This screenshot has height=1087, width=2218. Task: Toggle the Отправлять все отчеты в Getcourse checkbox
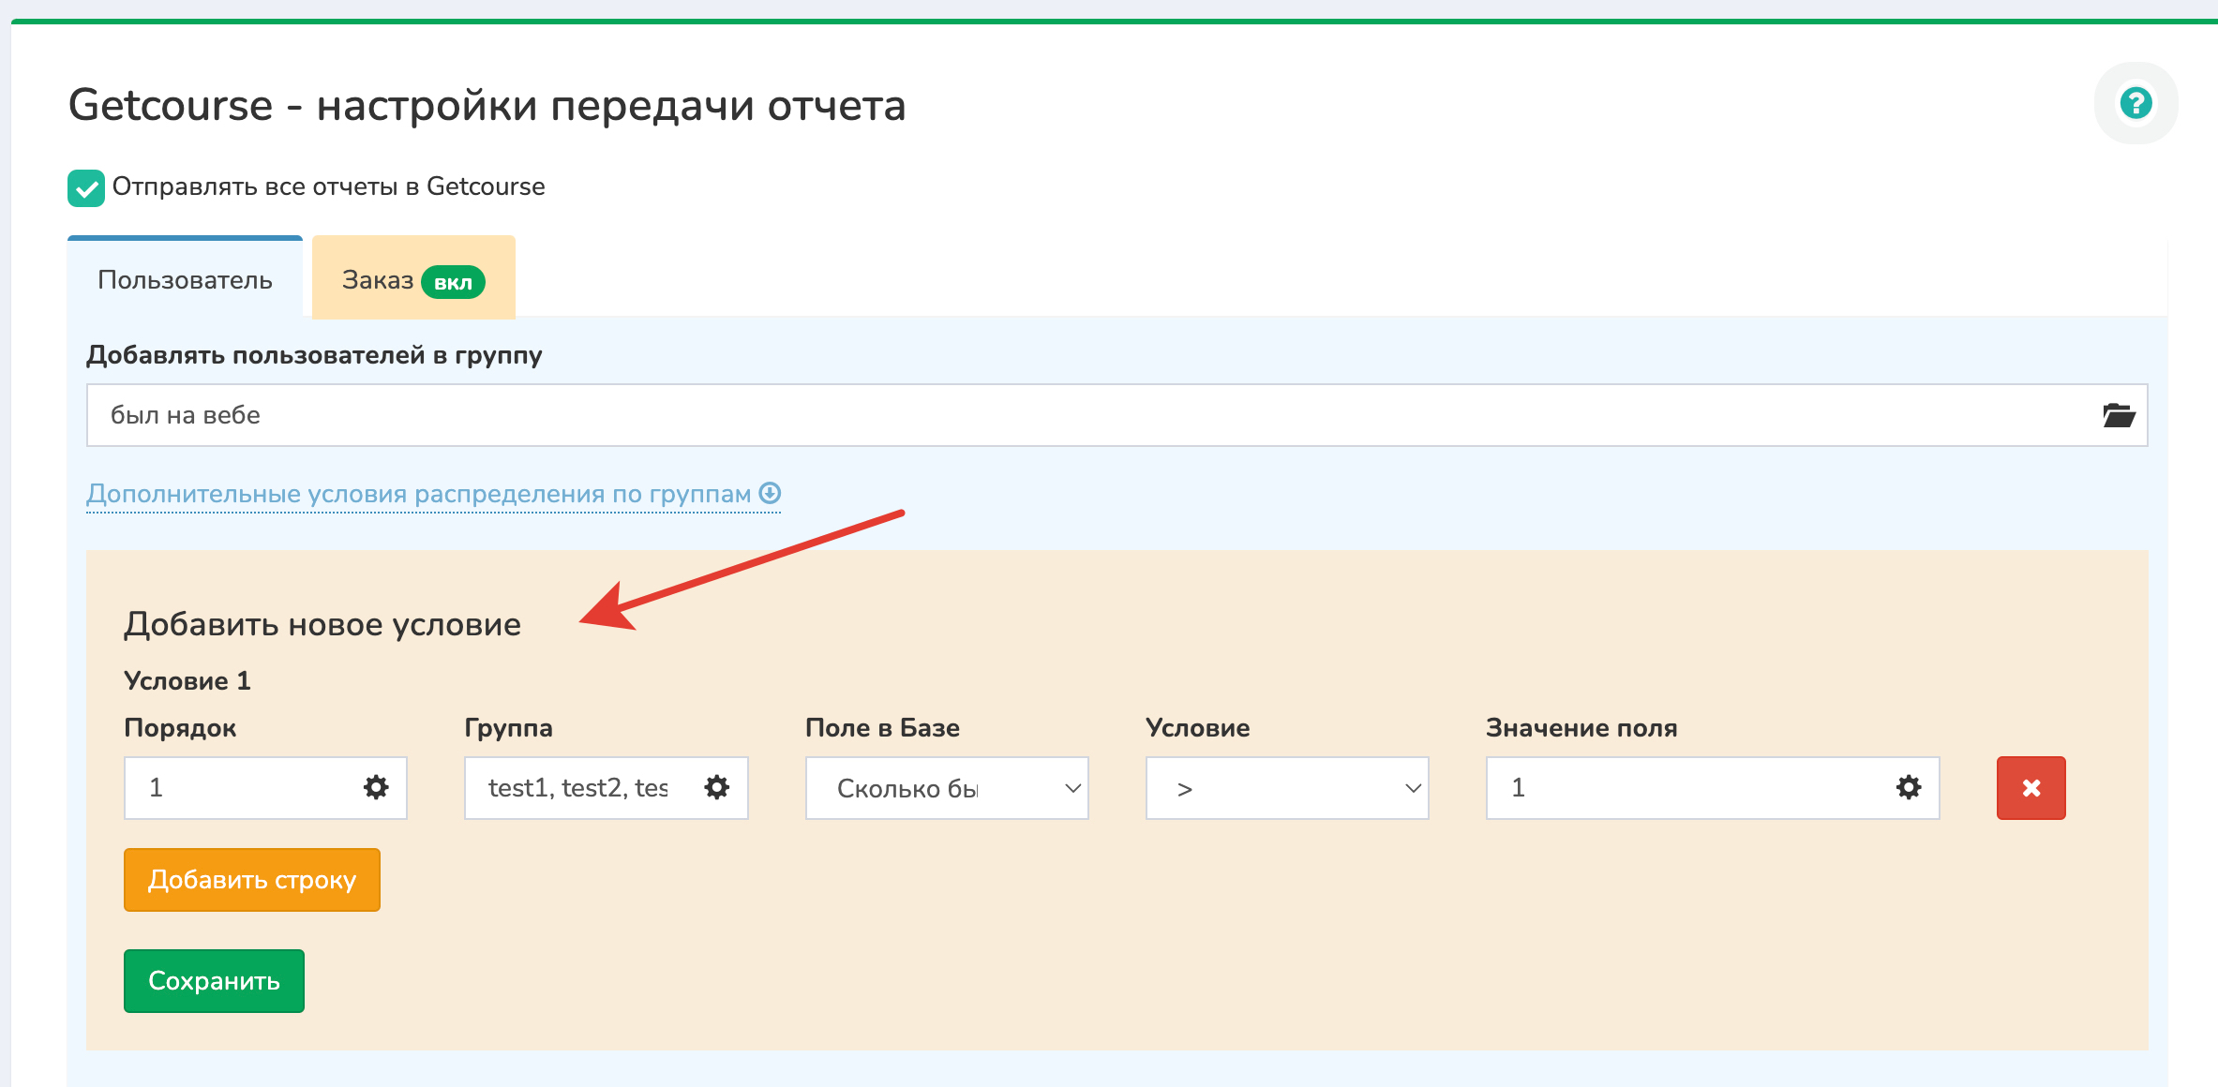(86, 187)
